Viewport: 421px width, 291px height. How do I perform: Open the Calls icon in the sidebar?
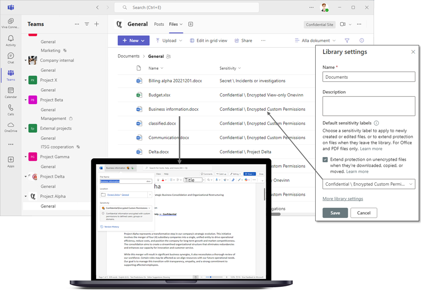click(11, 110)
